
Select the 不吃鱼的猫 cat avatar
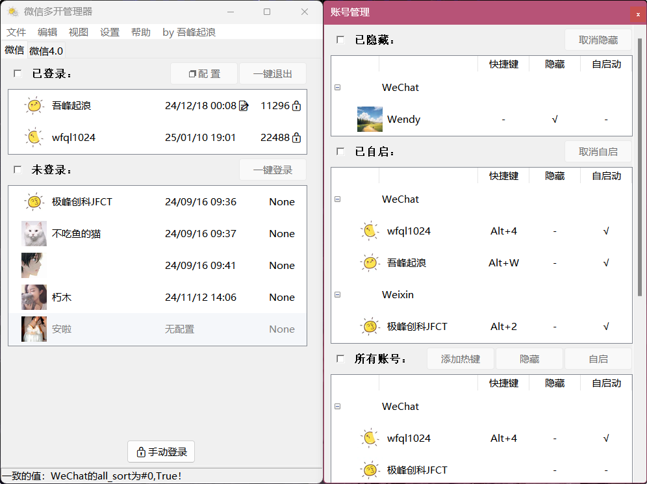[34, 233]
